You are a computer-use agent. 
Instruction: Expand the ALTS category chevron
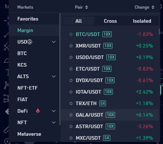54,76
